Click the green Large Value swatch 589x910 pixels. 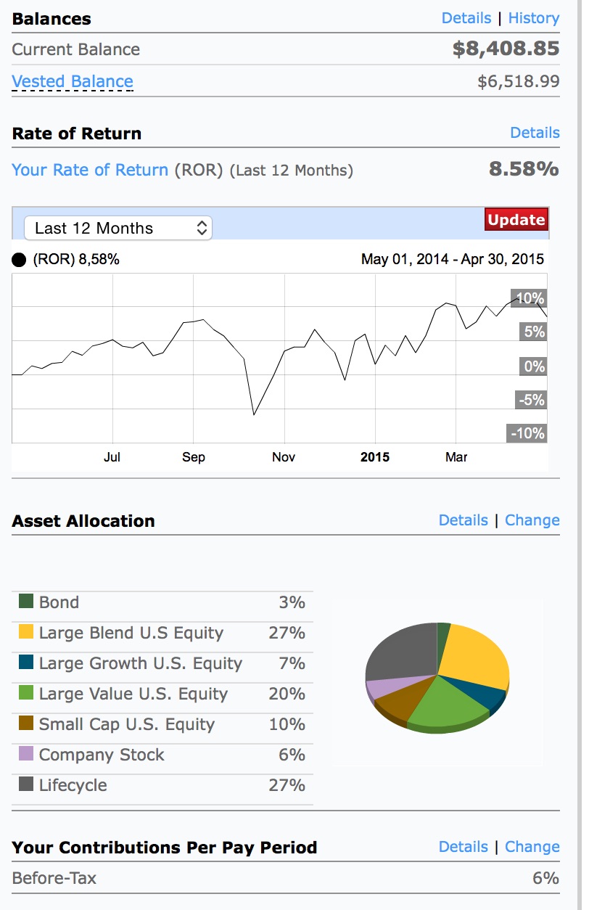tap(26, 693)
